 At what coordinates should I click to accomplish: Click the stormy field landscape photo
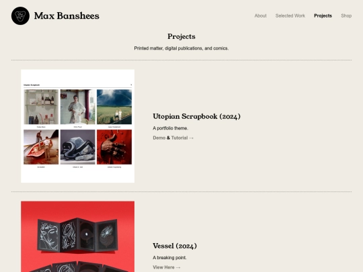point(114,107)
